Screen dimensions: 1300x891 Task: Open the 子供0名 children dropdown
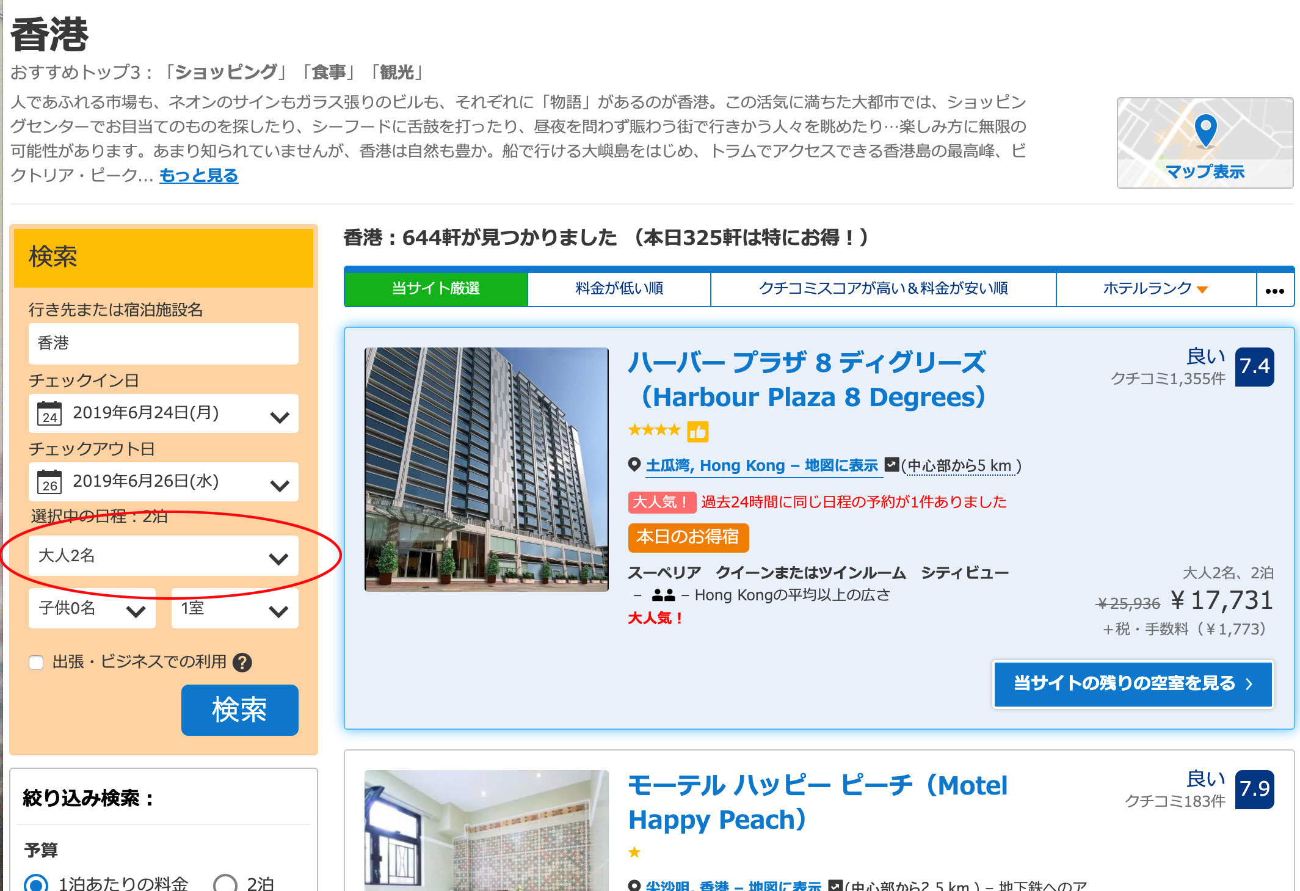[92, 608]
